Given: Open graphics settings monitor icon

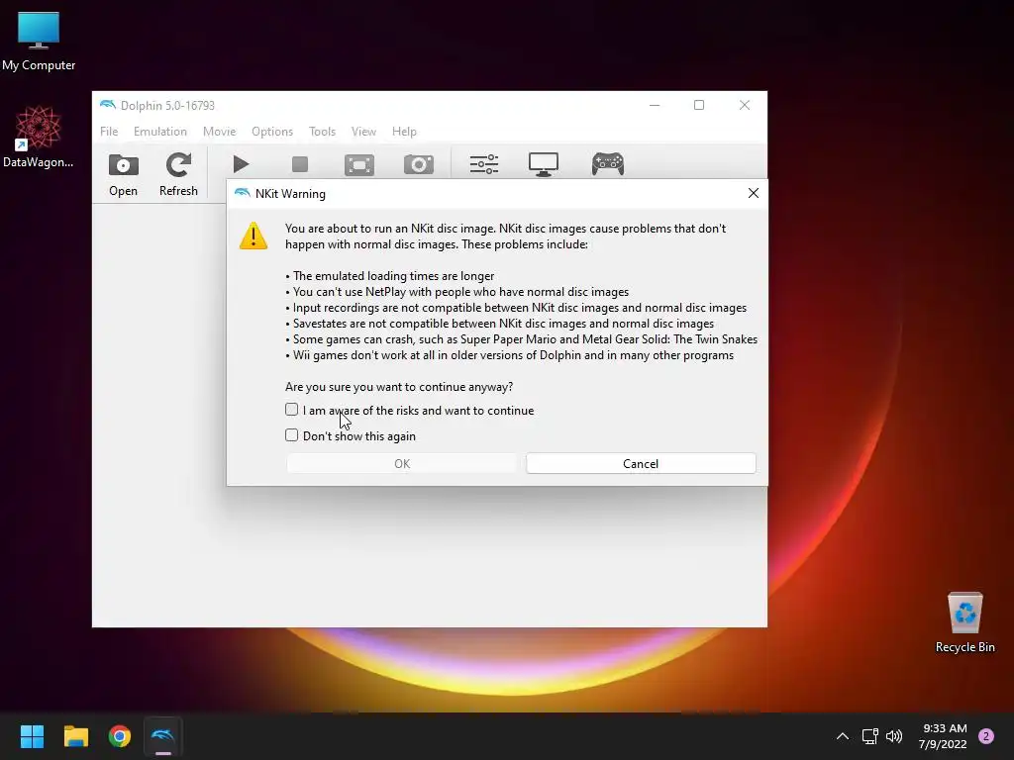Looking at the screenshot, I should coord(544,164).
